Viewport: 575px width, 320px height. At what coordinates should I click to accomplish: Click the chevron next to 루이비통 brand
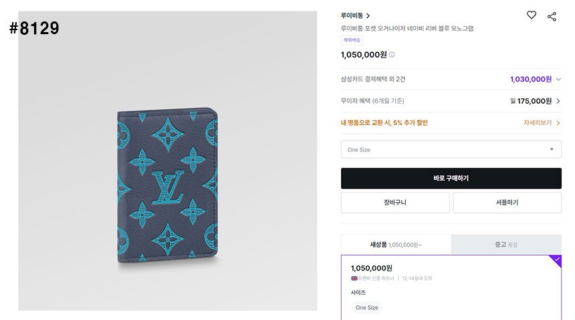368,16
